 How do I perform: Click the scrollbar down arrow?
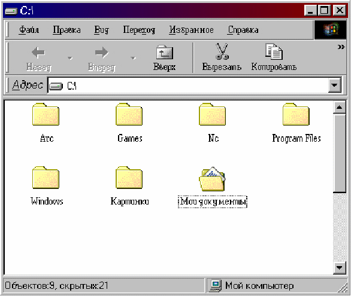(340, 267)
